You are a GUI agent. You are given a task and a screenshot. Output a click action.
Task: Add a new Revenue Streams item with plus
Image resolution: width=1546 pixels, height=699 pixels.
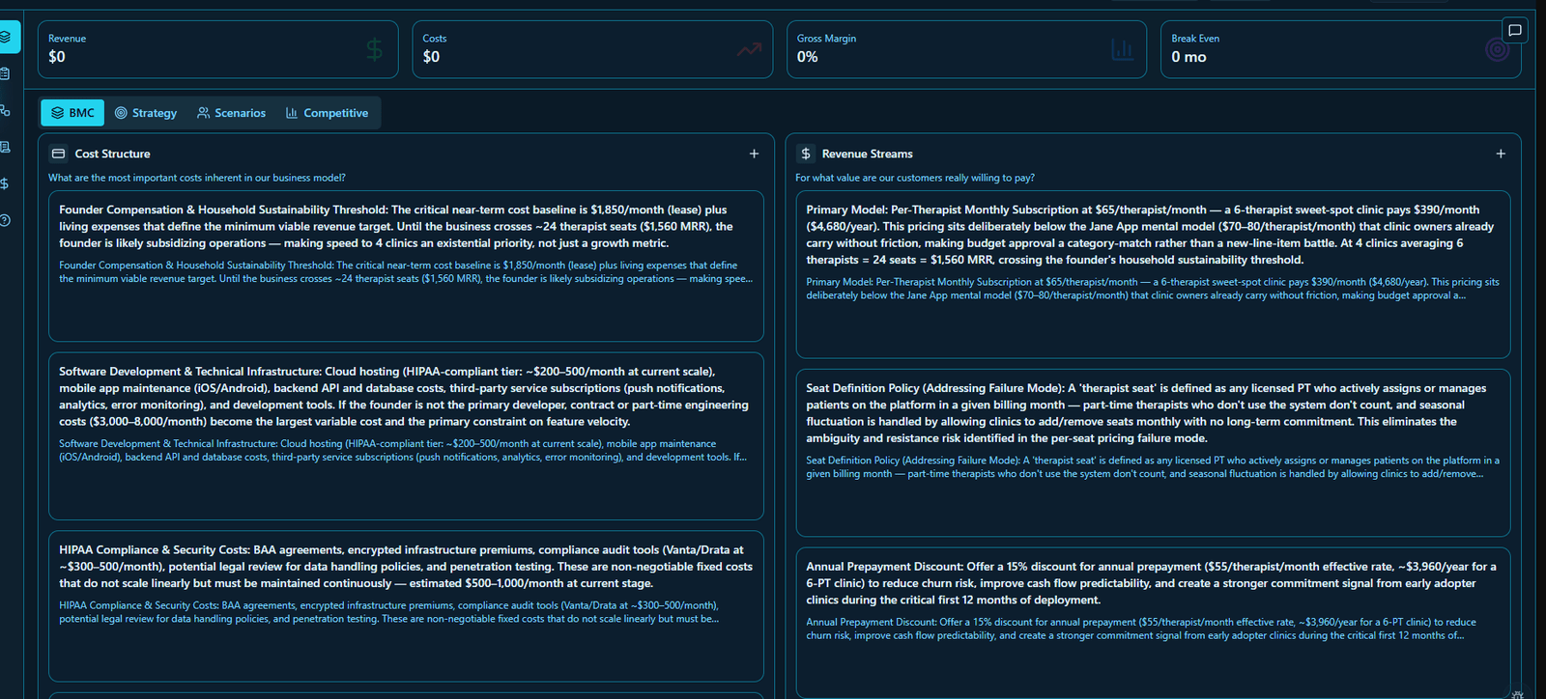(x=1501, y=154)
